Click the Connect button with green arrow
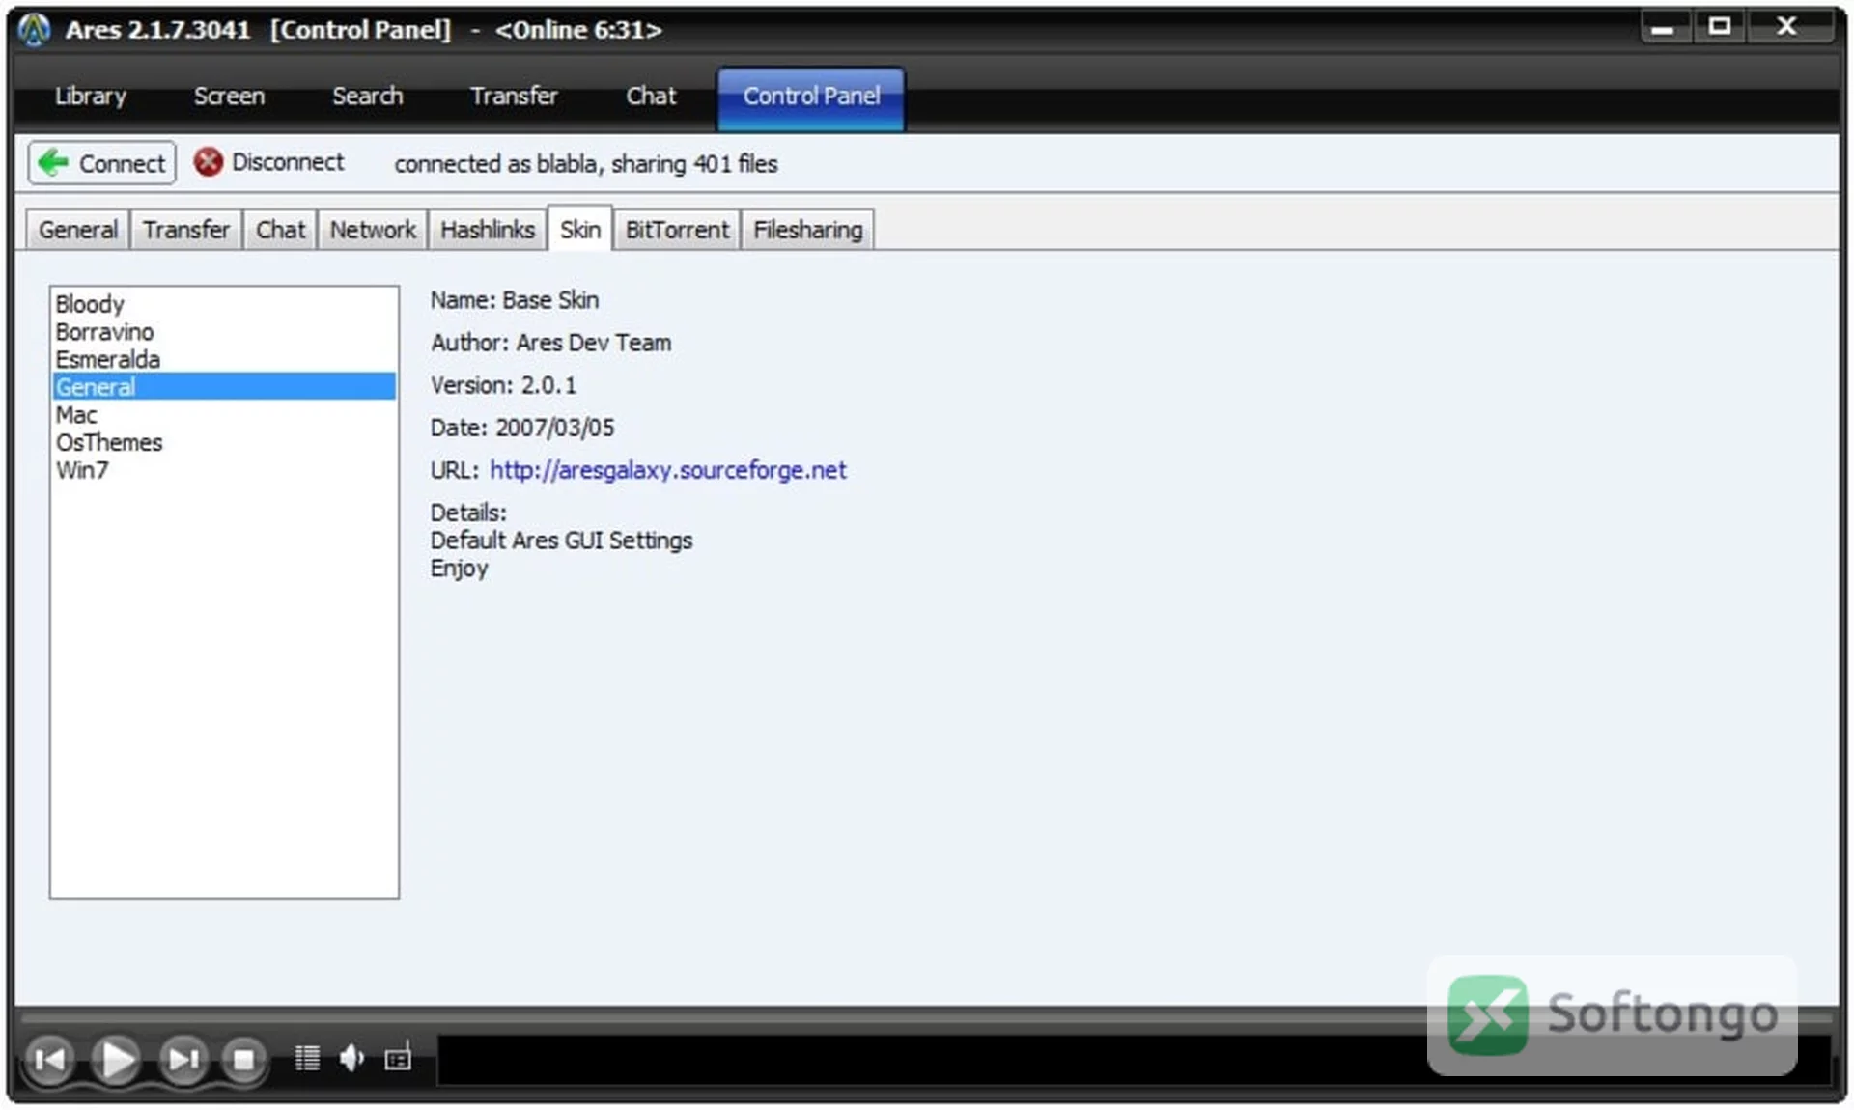The width and height of the screenshot is (1854, 1110). 102,163
